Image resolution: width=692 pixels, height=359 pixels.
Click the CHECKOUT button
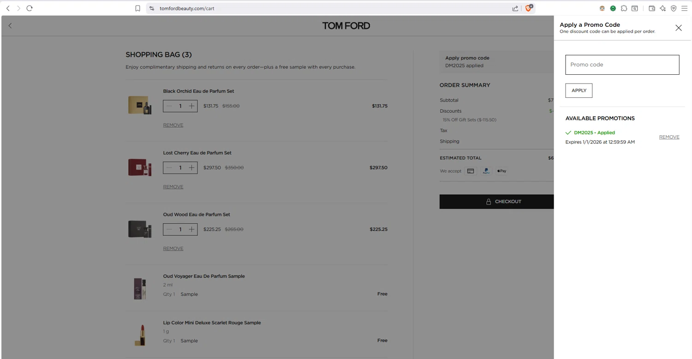pyautogui.click(x=496, y=202)
